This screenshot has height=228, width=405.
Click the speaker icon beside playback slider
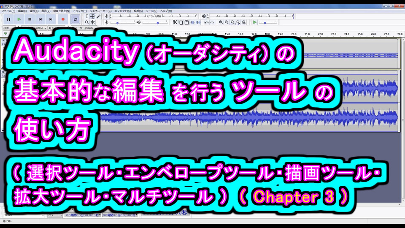139,22
